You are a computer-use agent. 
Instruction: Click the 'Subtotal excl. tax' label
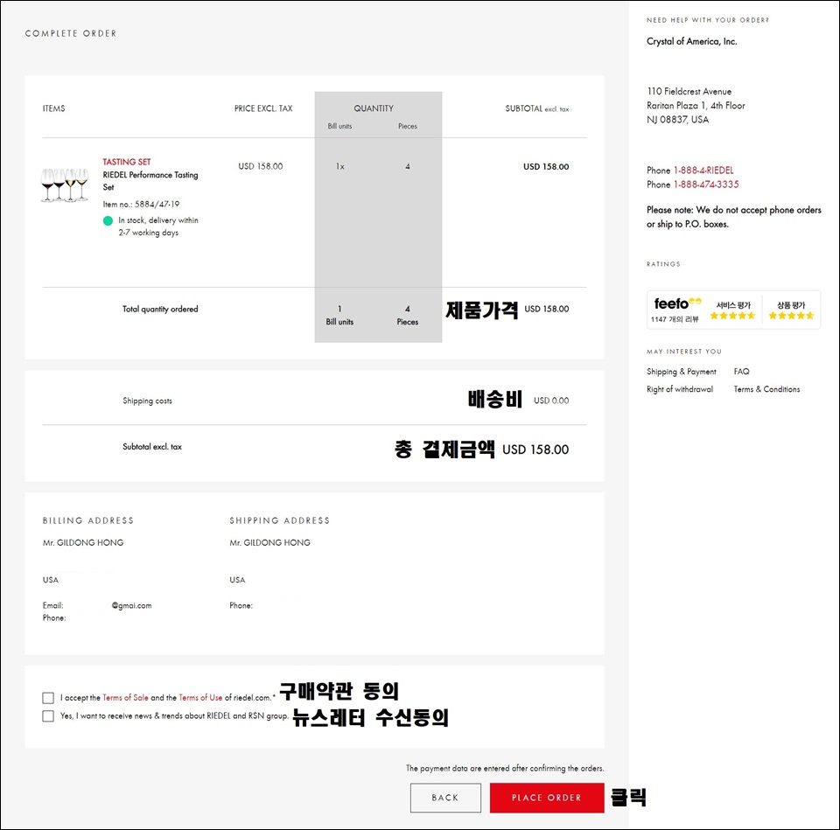(x=152, y=447)
